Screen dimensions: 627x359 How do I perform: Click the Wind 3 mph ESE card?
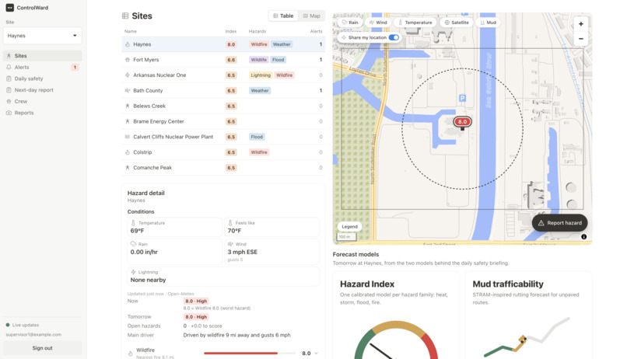click(x=272, y=252)
